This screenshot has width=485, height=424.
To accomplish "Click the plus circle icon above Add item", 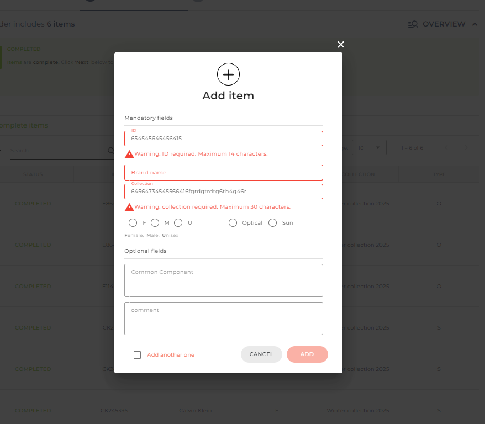I will (228, 75).
